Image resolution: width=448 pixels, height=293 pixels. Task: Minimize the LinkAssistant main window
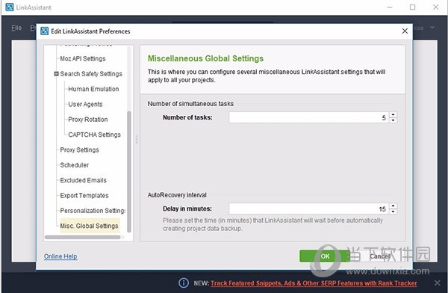pos(390,7)
